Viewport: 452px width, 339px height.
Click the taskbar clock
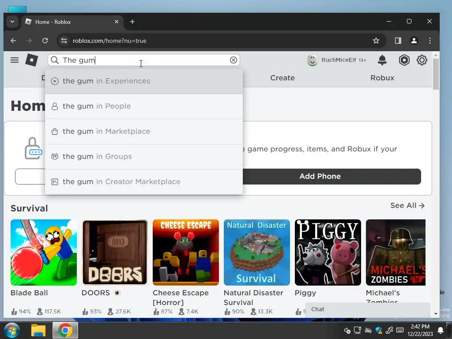(x=420, y=330)
